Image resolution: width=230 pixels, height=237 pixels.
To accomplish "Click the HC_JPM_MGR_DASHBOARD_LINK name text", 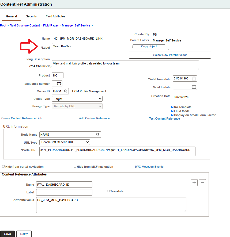I will pyautogui.click(x=78, y=39).
